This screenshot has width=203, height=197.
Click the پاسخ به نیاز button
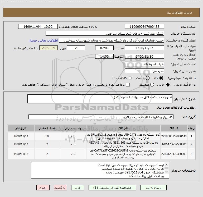click(x=153, y=188)
